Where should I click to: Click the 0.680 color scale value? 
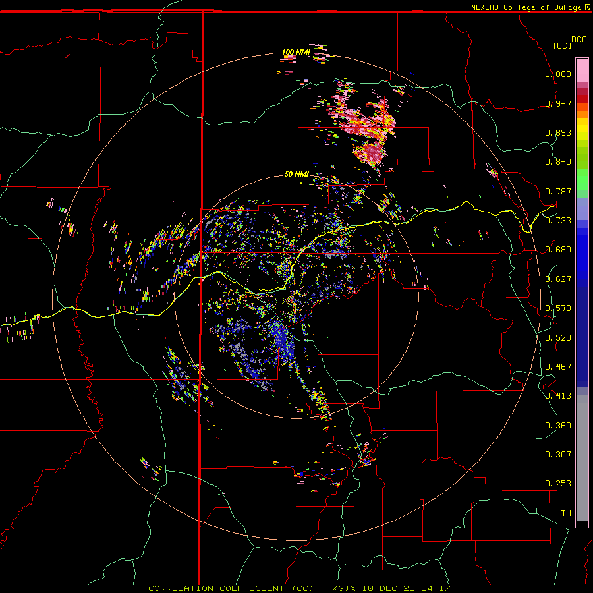pyautogui.click(x=558, y=250)
